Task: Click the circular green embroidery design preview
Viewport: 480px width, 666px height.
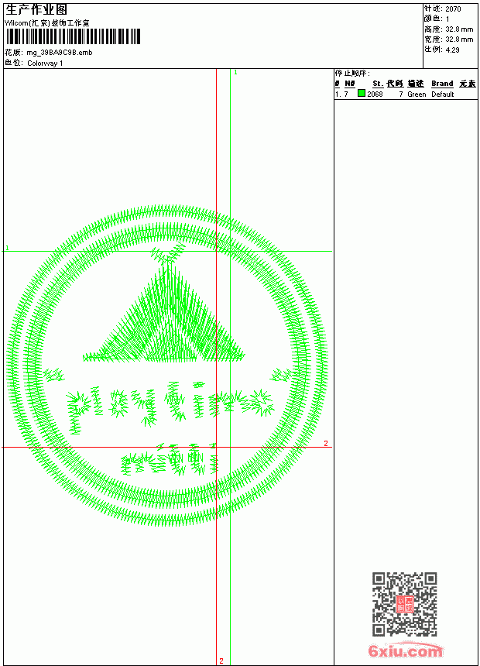Action: click(x=167, y=366)
